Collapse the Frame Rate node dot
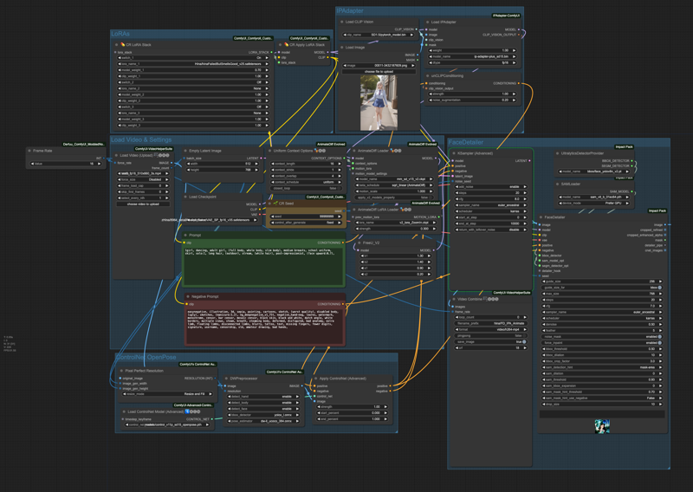Viewport: 693px width, 492px height. (29, 151)
